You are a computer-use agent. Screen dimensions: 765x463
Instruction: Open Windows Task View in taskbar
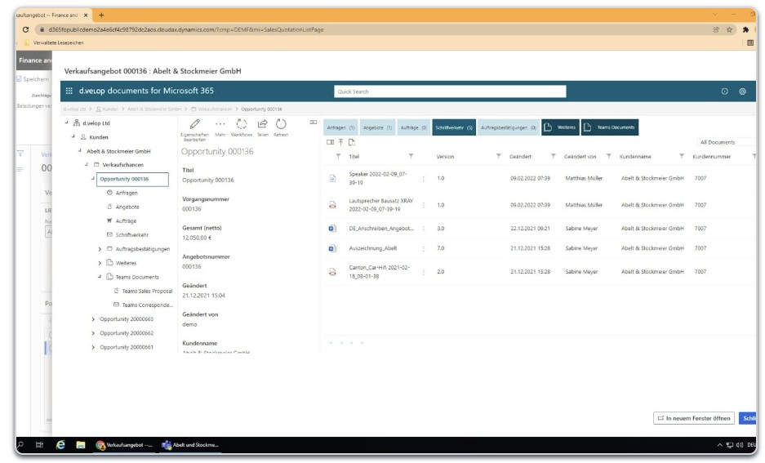pos(39,445)
